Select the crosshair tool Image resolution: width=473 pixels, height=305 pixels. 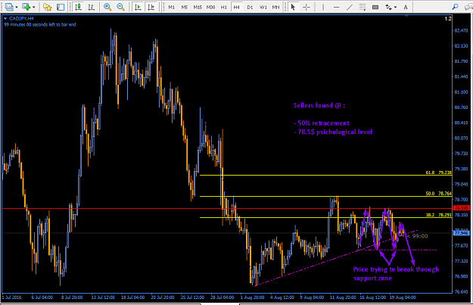tap(307, 7)
